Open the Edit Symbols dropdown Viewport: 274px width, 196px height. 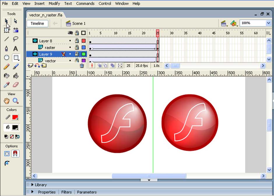(234, 23)
